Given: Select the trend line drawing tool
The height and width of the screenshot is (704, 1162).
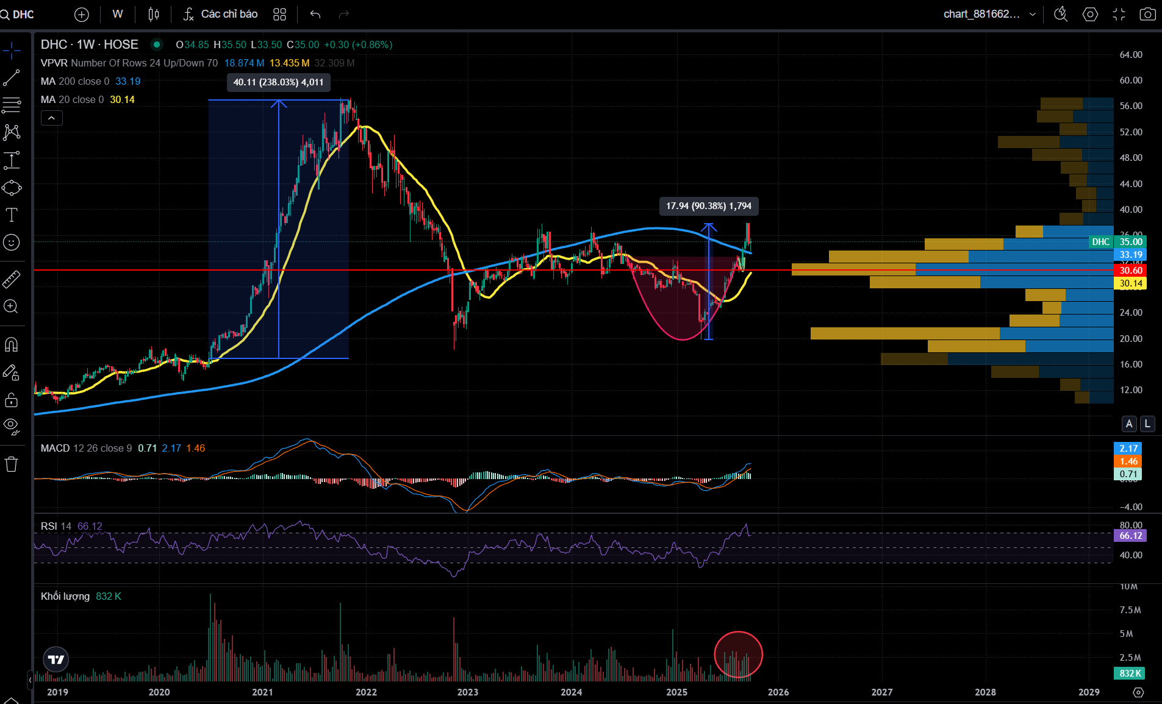Looking at the screenshot, I should [12, 78].
